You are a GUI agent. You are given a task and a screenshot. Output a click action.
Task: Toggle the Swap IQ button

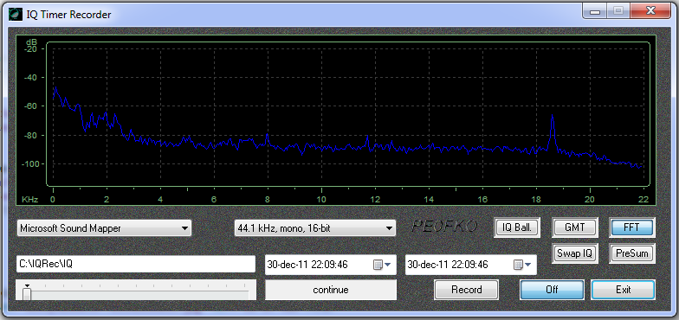pos(575,253)
